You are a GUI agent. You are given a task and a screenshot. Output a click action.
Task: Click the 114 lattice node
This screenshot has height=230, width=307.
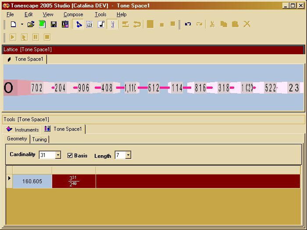pyautogui.click(x=177, y=87)
